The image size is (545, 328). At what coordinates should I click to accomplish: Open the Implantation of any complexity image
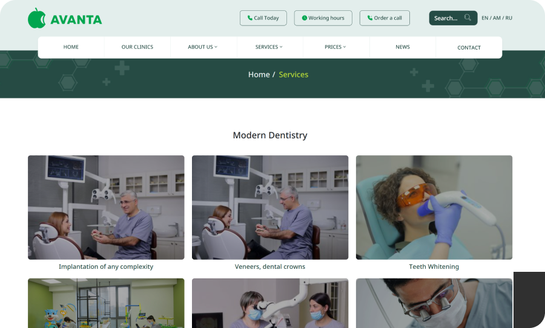click(106, 207)
